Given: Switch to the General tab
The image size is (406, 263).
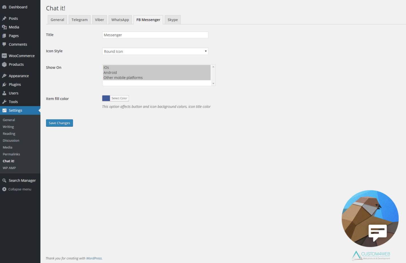Looking at the screenshot, I should coord(57,20).
